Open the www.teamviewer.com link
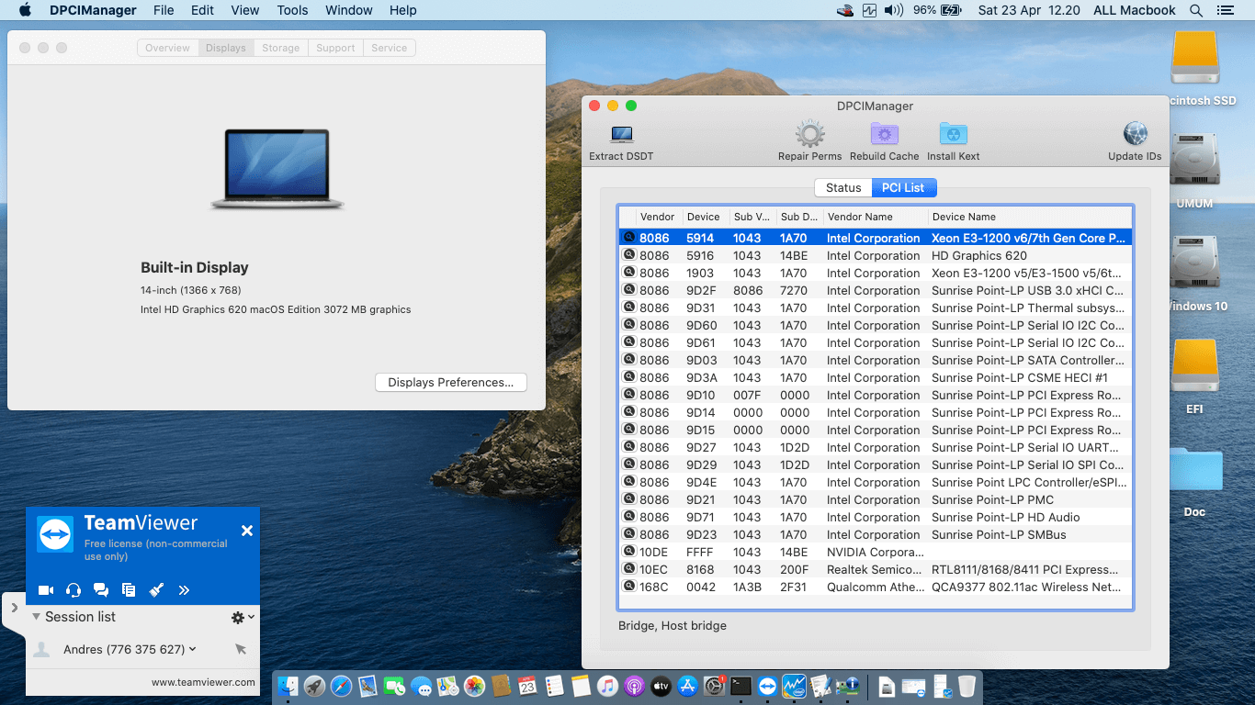The width and height of the screenshot is (1255, 705). (203, 682)
